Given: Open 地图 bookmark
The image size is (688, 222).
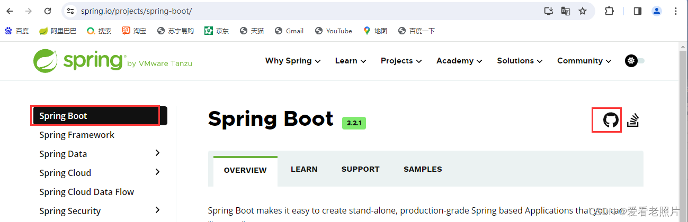Looking at the screenshot, I should 375,31.
